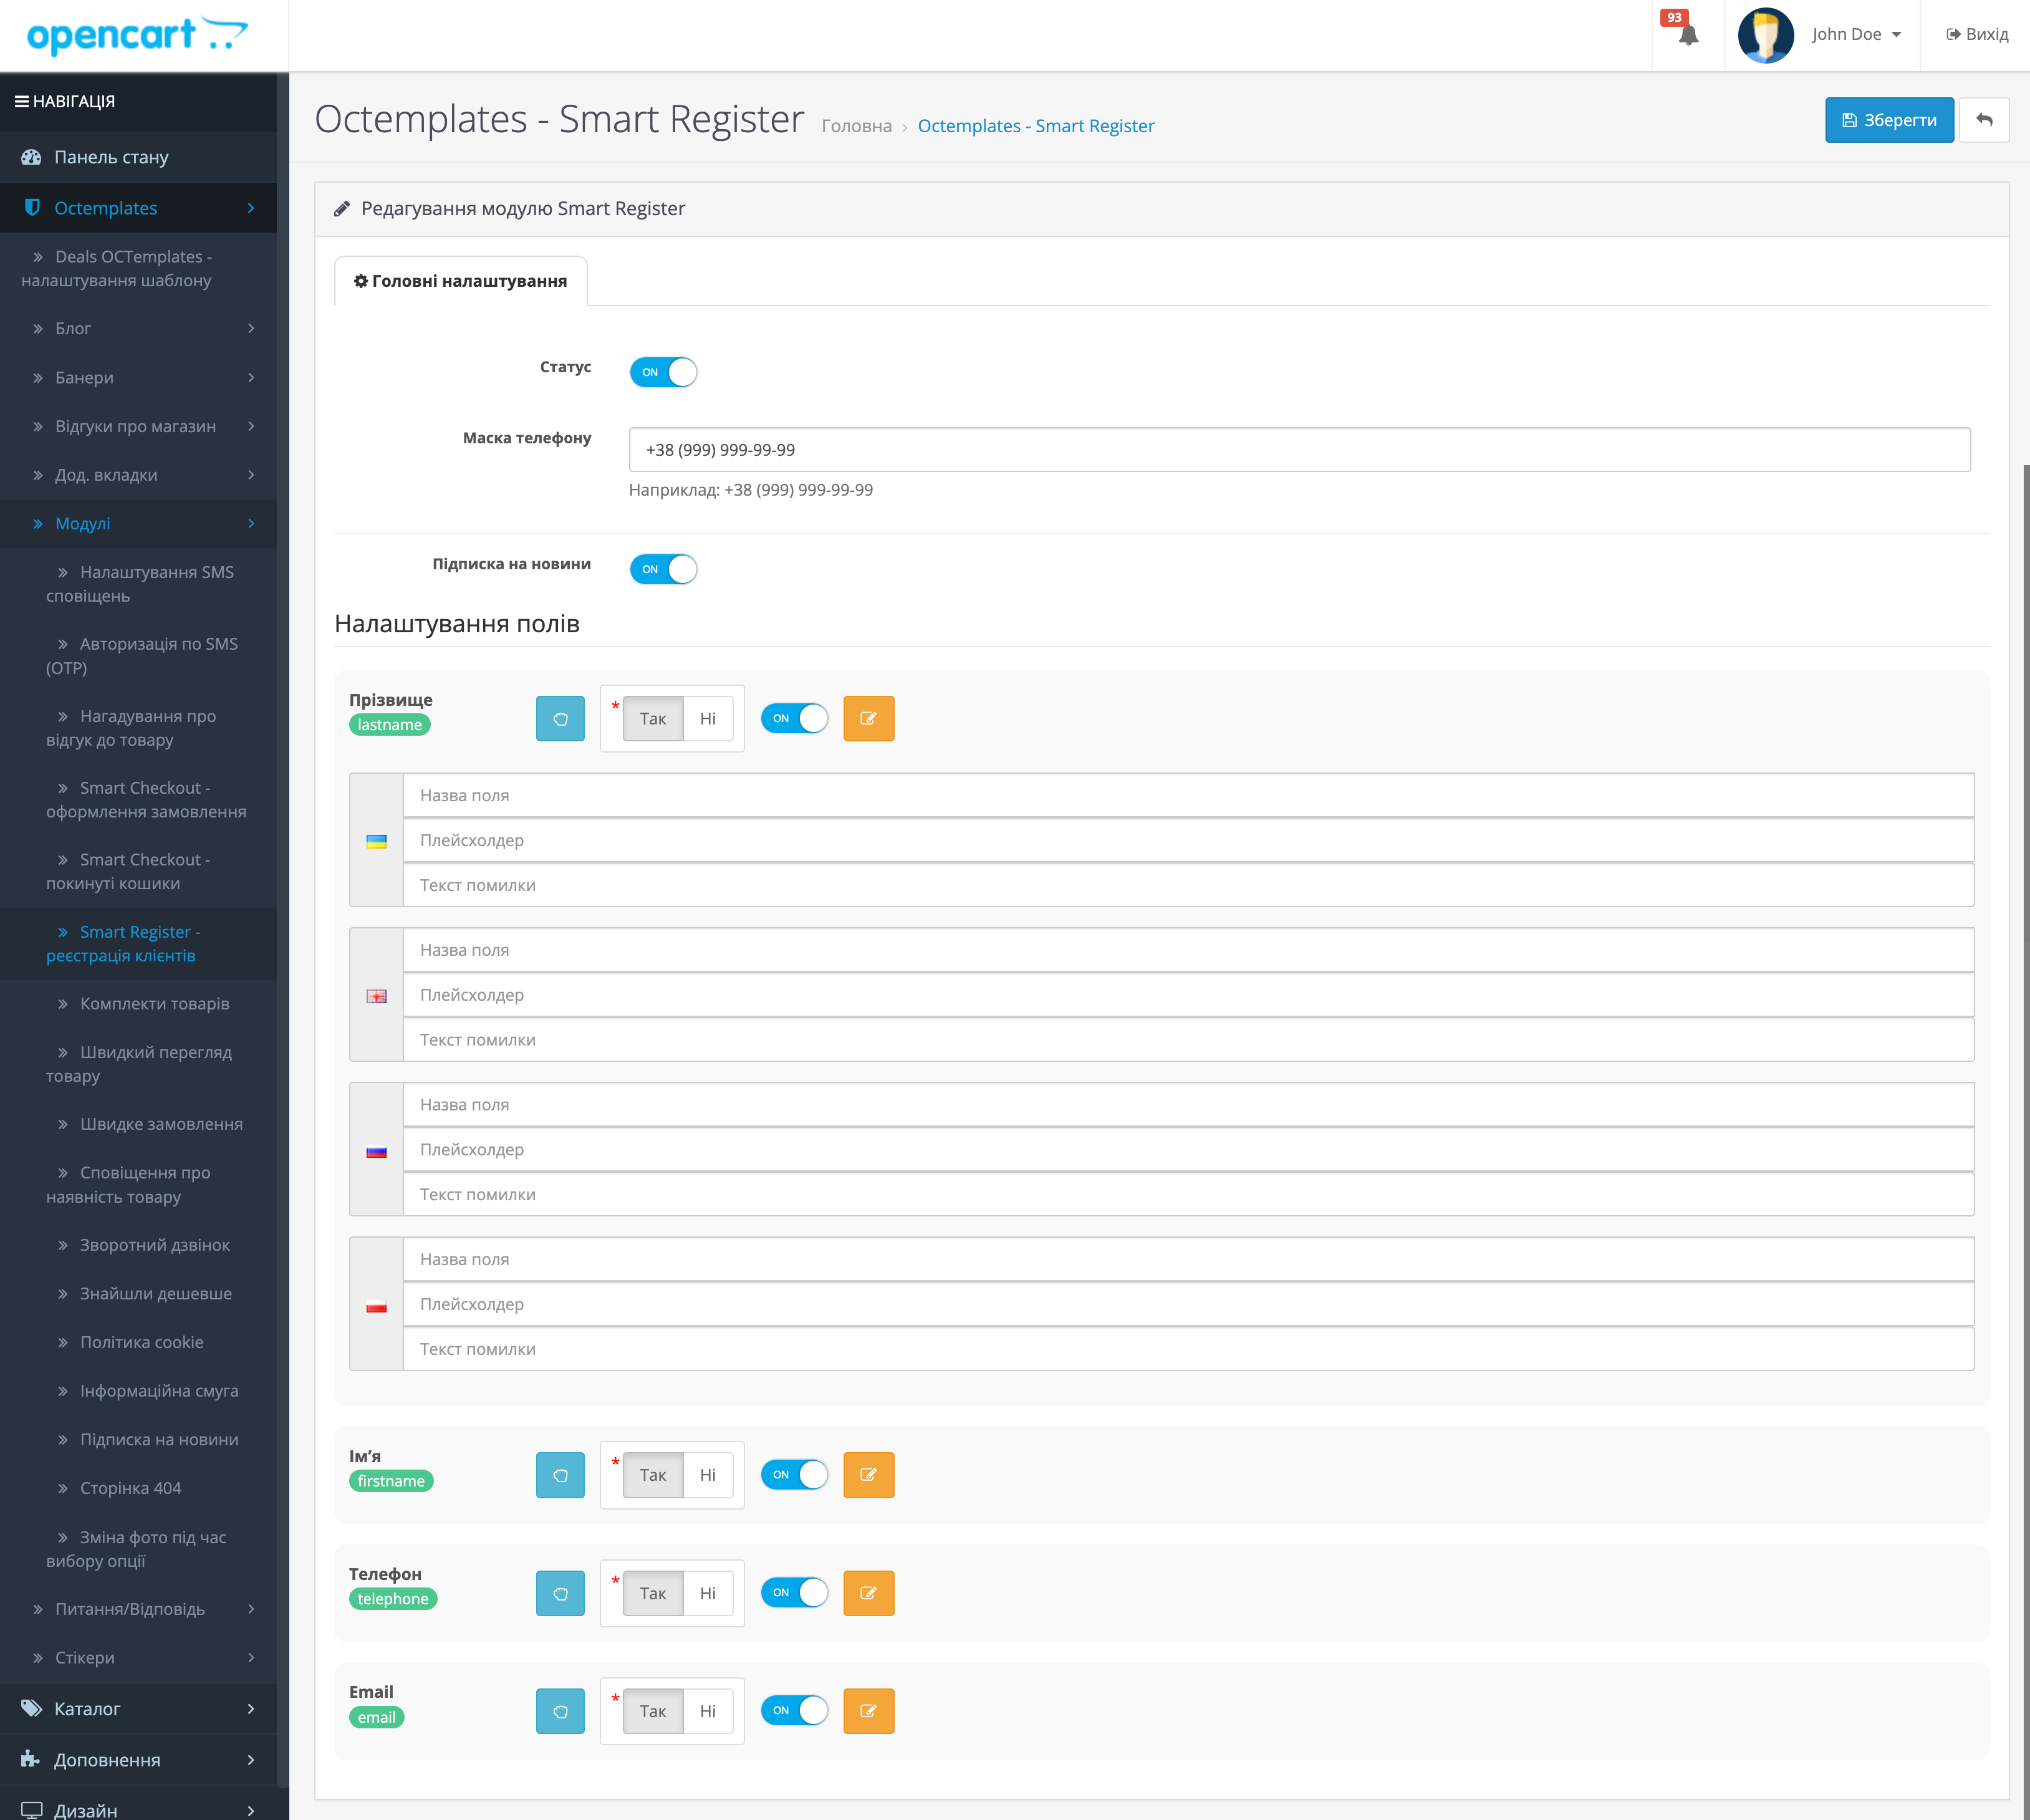The height and width of the screenshot is (1820, 2030).
Task: Open the John Doe user dropdown
Action: (x=1856, y=35)
